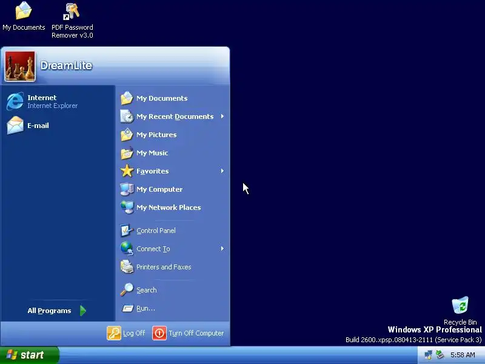485x364 pixels.
Task: Click the Turn Off Computer text
Action: pyautogui.click(x=196, y=333)
